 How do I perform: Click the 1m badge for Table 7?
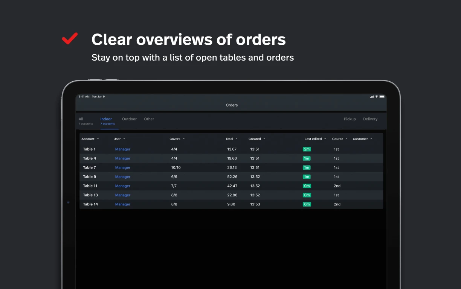click(x=307, y=168)
